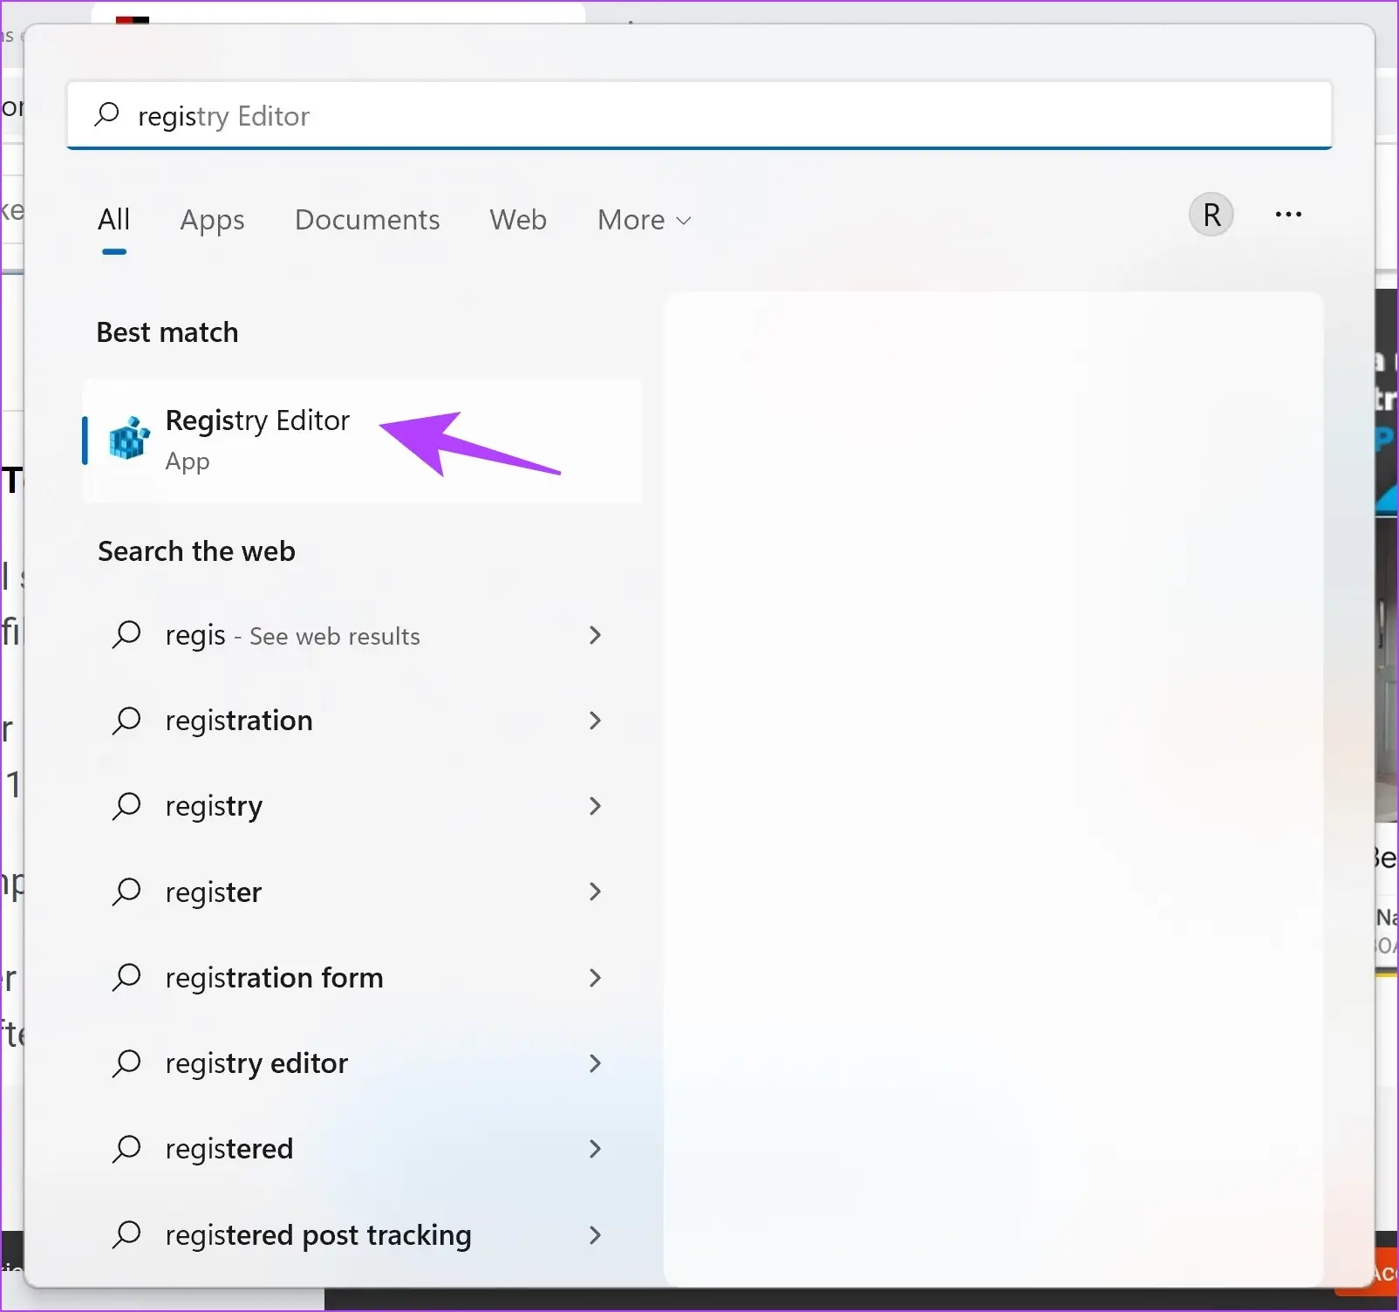This screenshot has height=1312, width=1399.
Task: Expand the 'registry' suggestion chevron
Action: tap(595, 806)
